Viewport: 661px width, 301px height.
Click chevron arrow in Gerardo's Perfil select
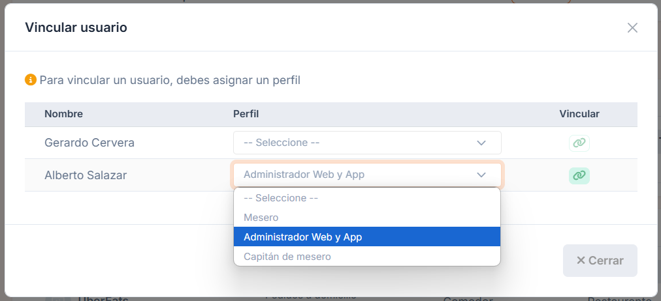(481, 143)
